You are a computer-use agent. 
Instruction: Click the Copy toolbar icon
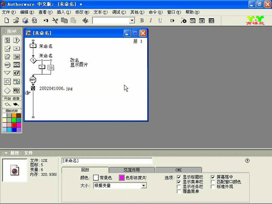click(64, 20)
